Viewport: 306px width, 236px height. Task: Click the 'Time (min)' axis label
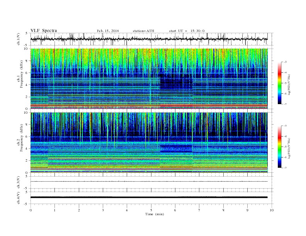(155, 214)
